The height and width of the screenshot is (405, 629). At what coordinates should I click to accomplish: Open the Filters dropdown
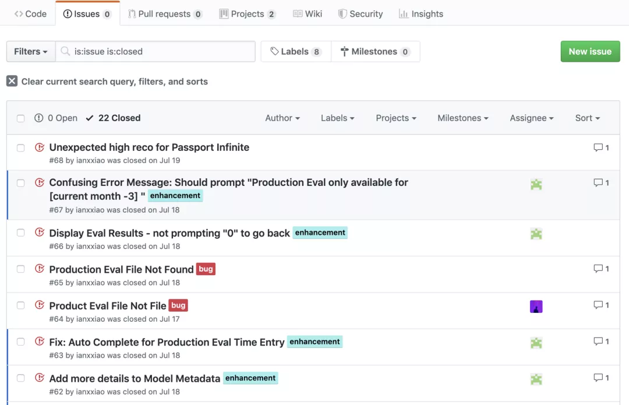click(x=31, y=51)
